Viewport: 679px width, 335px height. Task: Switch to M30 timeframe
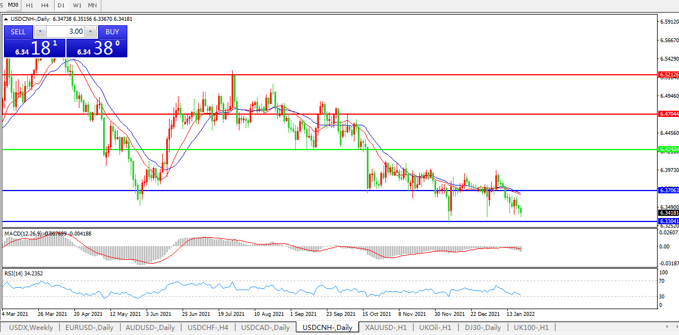point(14,5)
